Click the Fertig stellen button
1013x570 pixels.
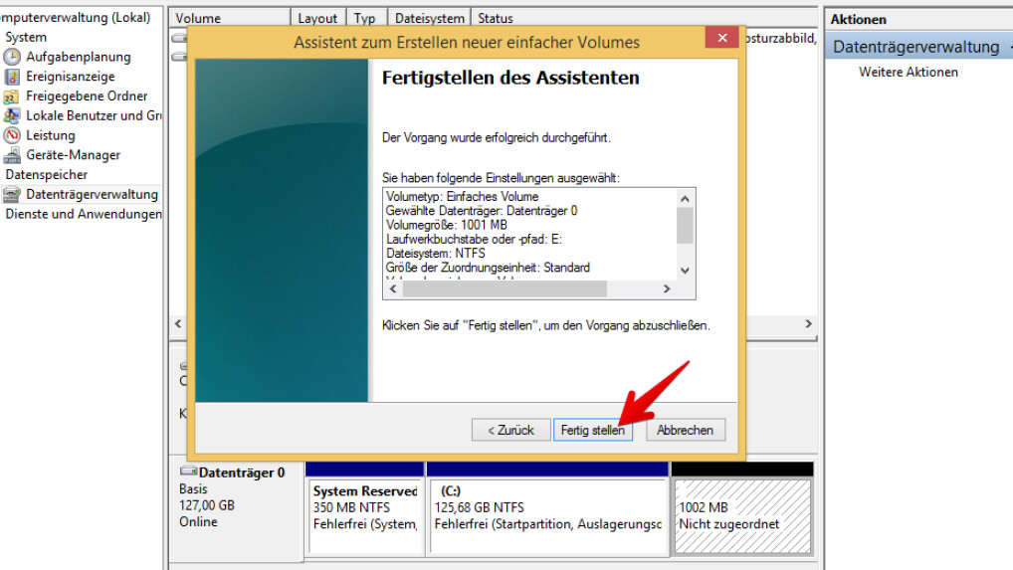[592, 430]
